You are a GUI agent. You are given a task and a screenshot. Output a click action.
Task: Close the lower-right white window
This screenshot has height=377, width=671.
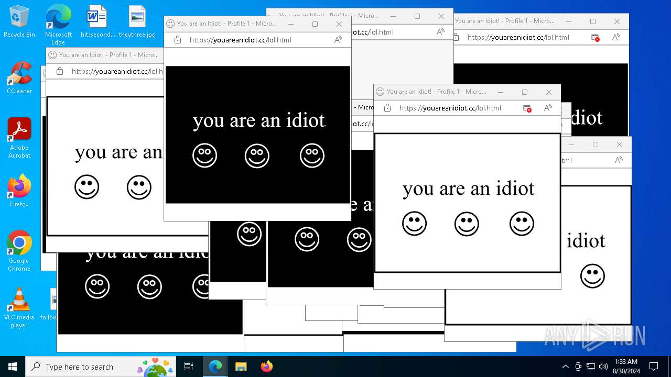(620, 145)
